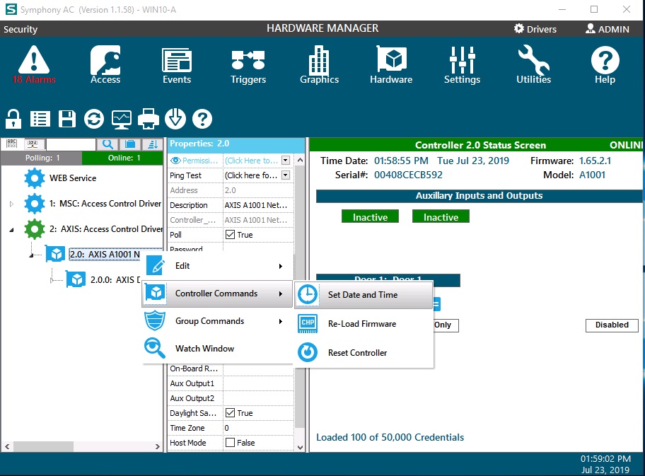Open the Permissions dropdown arrow

click(x=286, y=161)
